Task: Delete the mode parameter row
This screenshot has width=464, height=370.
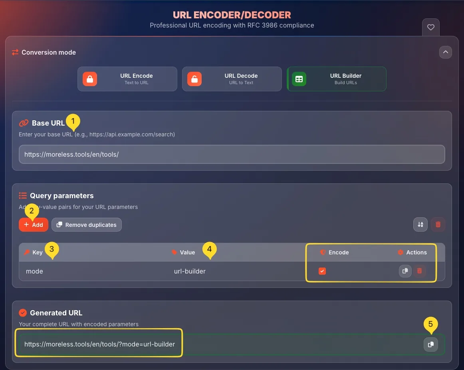Action: [419, 271]
